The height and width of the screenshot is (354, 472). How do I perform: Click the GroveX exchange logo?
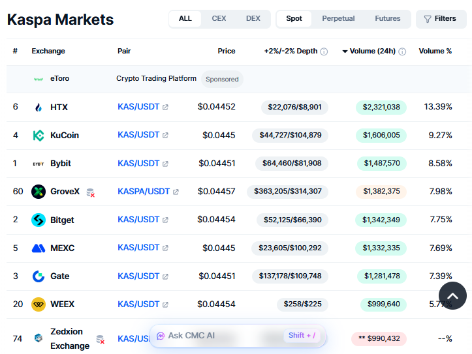(x=39, y=192)
